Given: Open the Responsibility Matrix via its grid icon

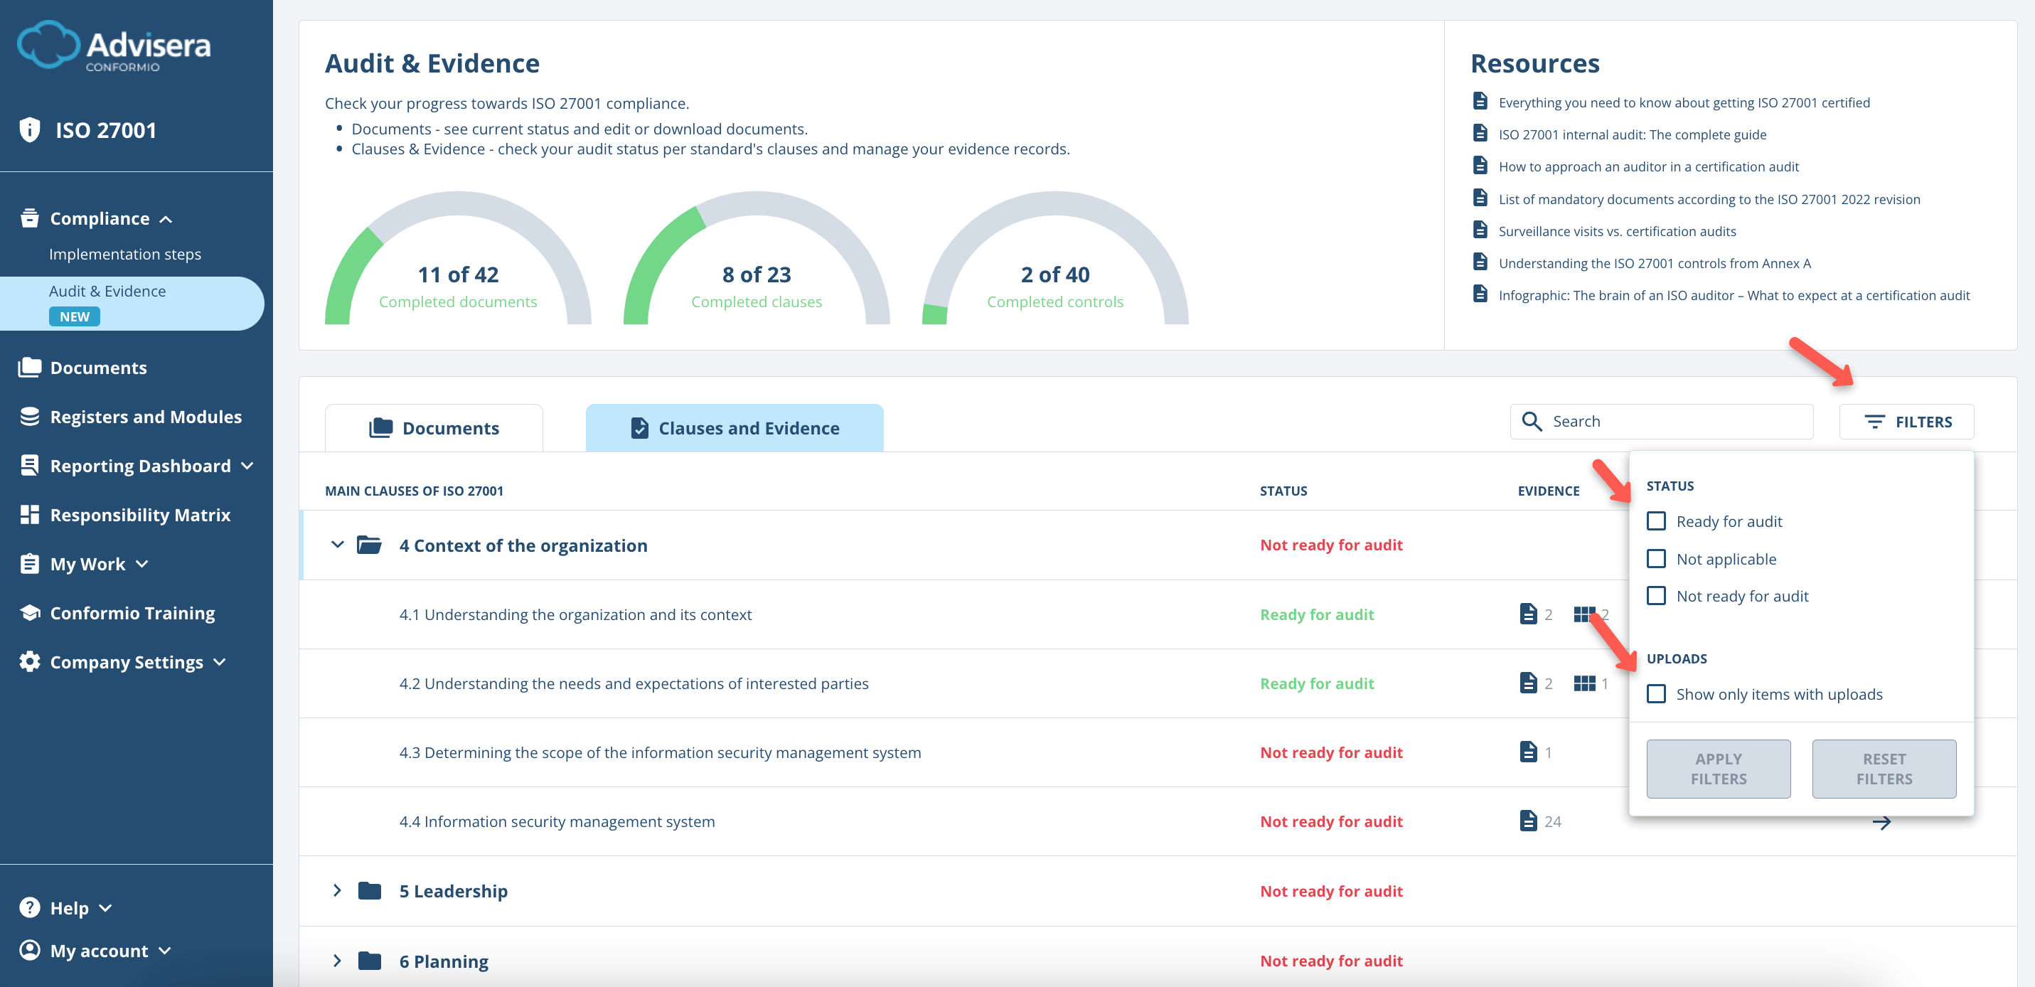Looking at the screenshot, I should pos(29,514).
